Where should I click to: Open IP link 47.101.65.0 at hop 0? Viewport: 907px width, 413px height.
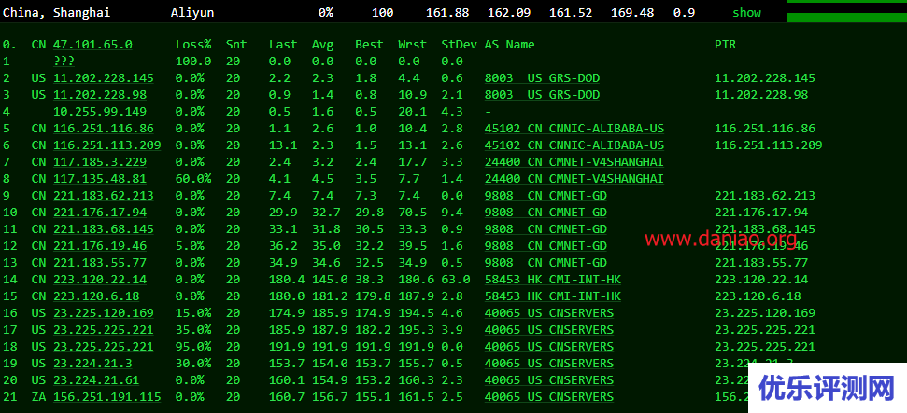(92, 45)
